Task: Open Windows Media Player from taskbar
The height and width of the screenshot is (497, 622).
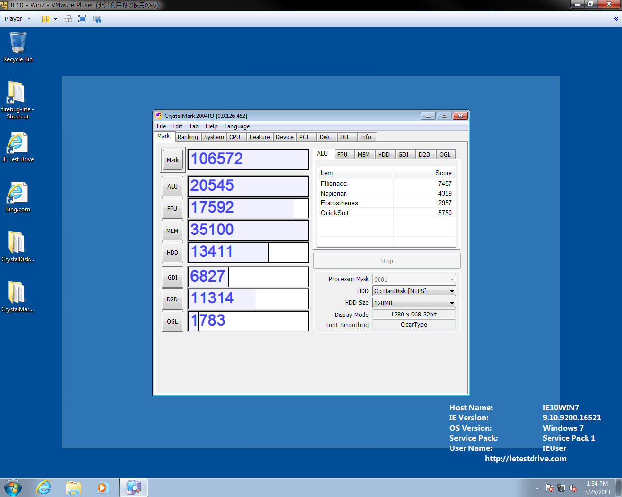Action: [x=103, y=487]
